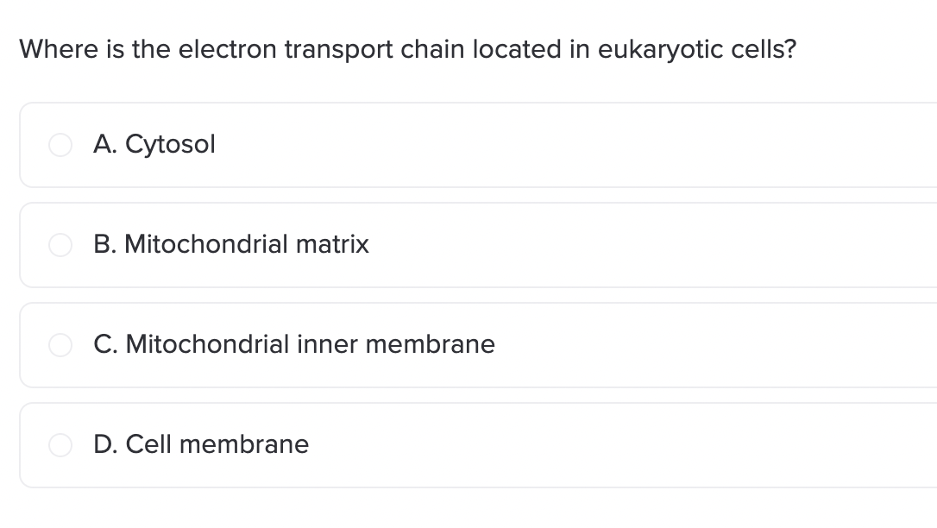
Task: Click the word 'matrix' in option B
Action: [x=332, y=244]
